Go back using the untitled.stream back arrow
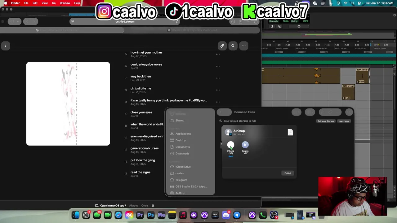Image resolution: width=397 pixels, height=223 pixels. [x=5, y=46]
